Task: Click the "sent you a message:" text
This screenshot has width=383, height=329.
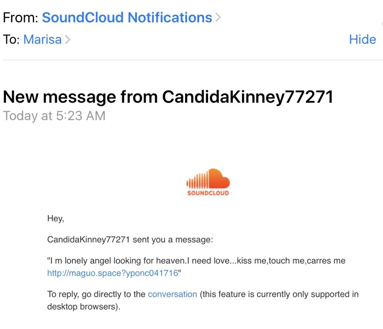Action: click(x=173, y=240)
